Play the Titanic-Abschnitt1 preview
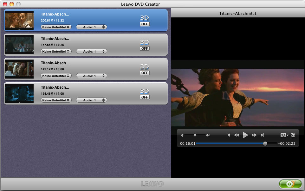The width and height of the screenshot is (305, 191). click(x=245, y=135)
